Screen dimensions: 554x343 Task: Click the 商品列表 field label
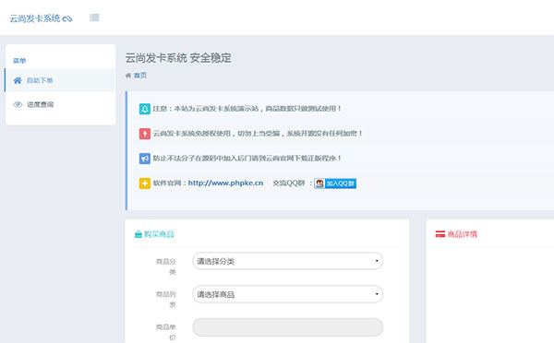(x=166, y=300)
